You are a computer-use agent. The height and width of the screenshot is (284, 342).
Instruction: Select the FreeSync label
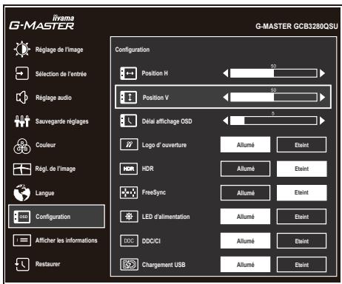[154, 192]
